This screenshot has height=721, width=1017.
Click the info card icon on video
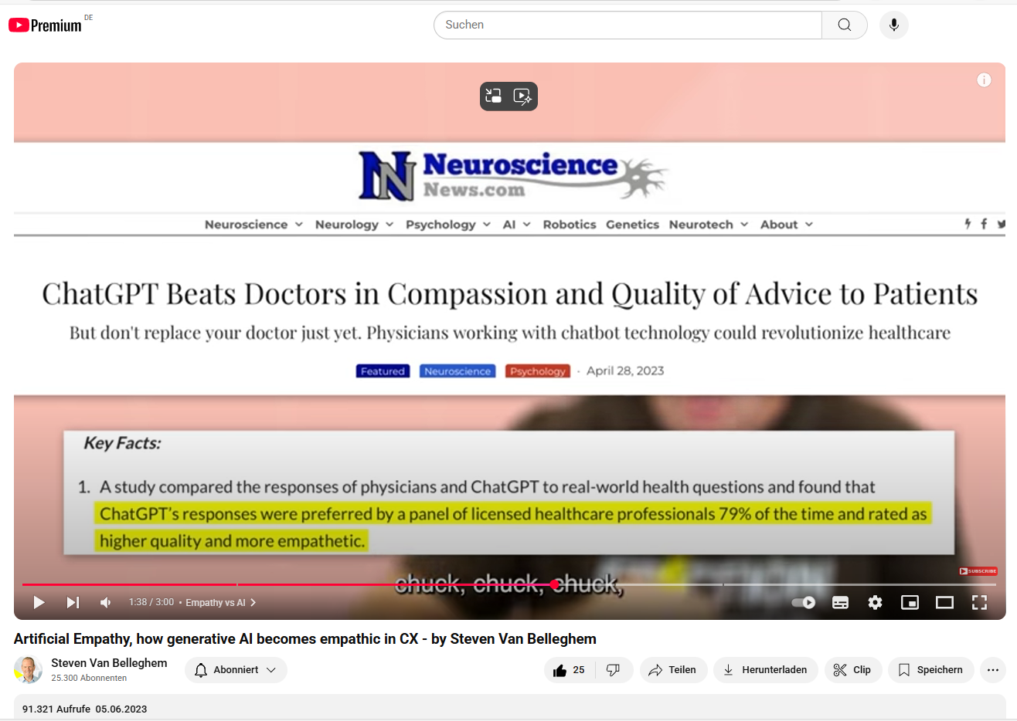click(984, 80)
